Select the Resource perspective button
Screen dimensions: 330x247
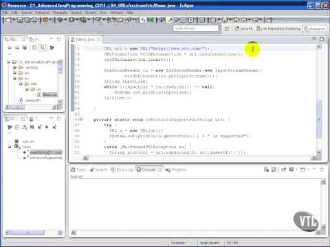315,29
